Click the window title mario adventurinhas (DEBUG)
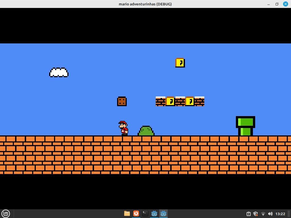Image resolution: width=291 pixels, height=218 pixels. 145,4
